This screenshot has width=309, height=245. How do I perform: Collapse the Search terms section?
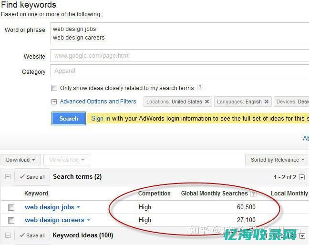[x=8, y=177]
